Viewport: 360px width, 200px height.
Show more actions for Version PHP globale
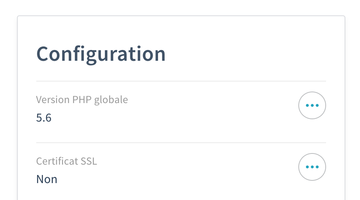click(312, 105)
